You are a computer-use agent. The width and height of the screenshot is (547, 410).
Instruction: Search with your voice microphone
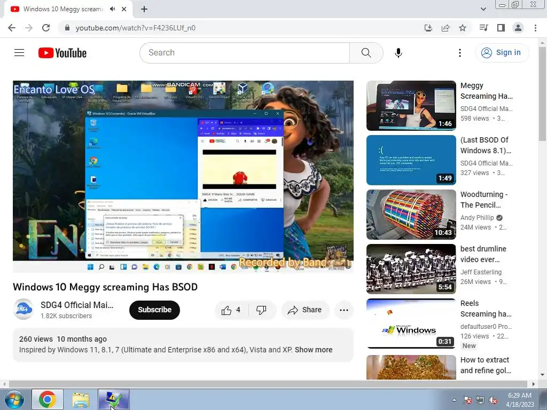pyautogui.click(x=398, y=53)
